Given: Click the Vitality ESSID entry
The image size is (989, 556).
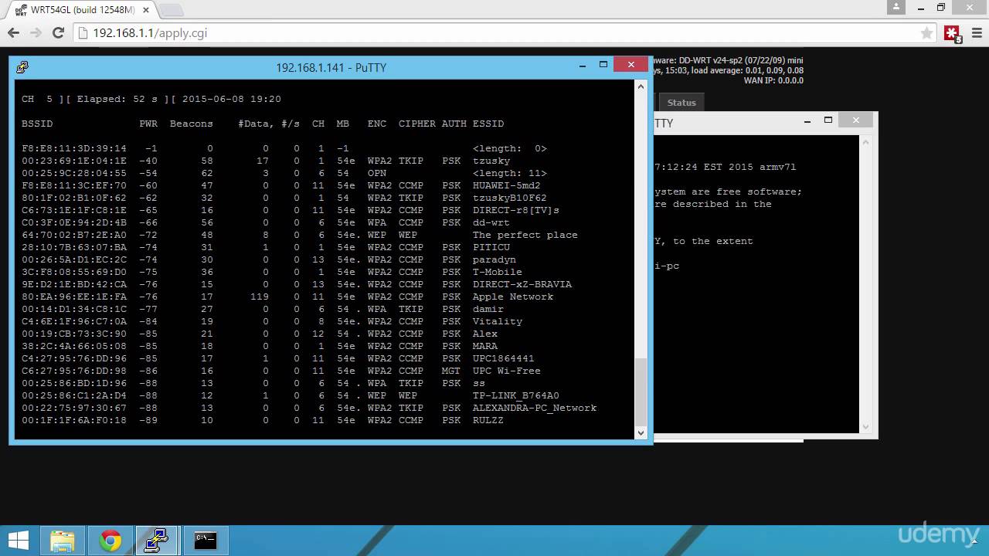Looking at the screenshot, I should (498, 321).
